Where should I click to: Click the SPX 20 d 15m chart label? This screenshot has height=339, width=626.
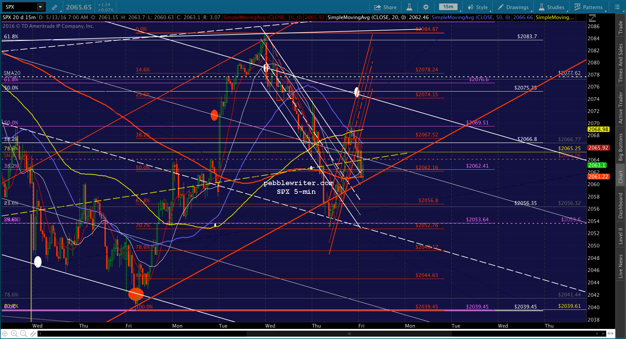click(x=19, y=17)
